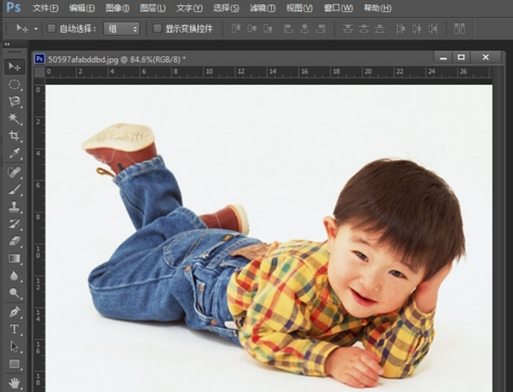Pick the Gradient tool

(x=15, y=258)
